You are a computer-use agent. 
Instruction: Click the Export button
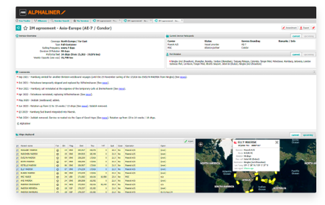[x=305, y=28]
